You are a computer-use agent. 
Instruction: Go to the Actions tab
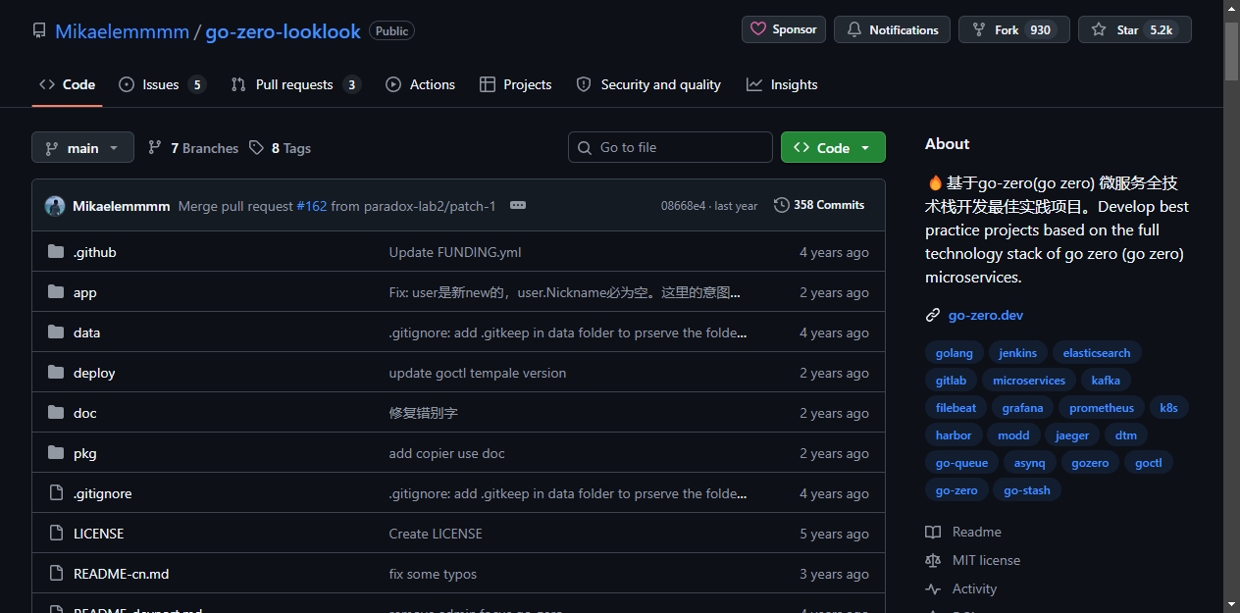pyautogui.click(x=420, y=84)
